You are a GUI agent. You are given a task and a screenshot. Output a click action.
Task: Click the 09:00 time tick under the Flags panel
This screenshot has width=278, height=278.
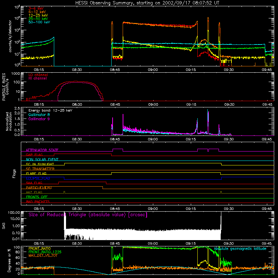[153, 209]
